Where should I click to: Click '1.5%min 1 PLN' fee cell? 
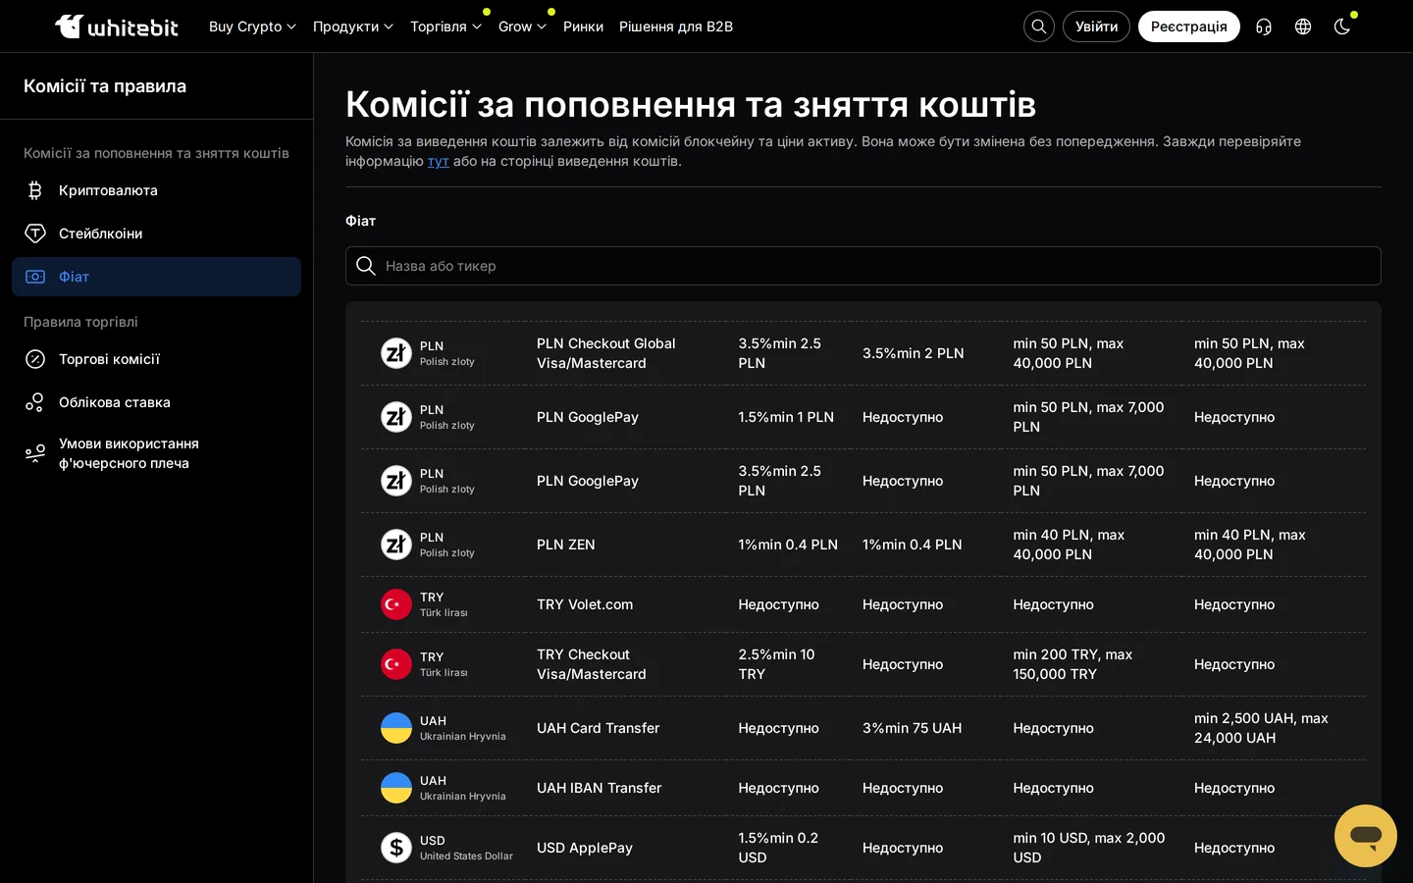[786, 417]
